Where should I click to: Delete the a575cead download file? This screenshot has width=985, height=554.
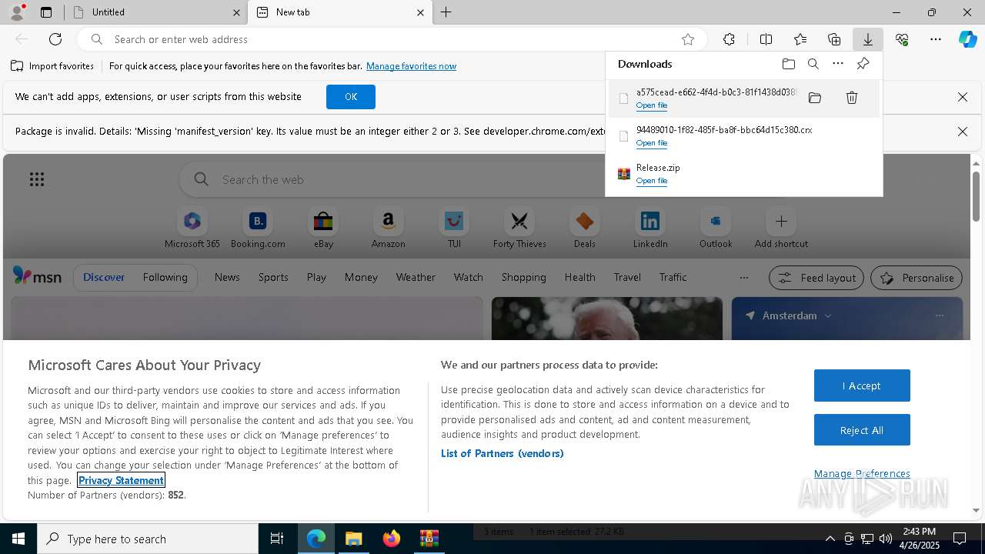tap(852, 98)
